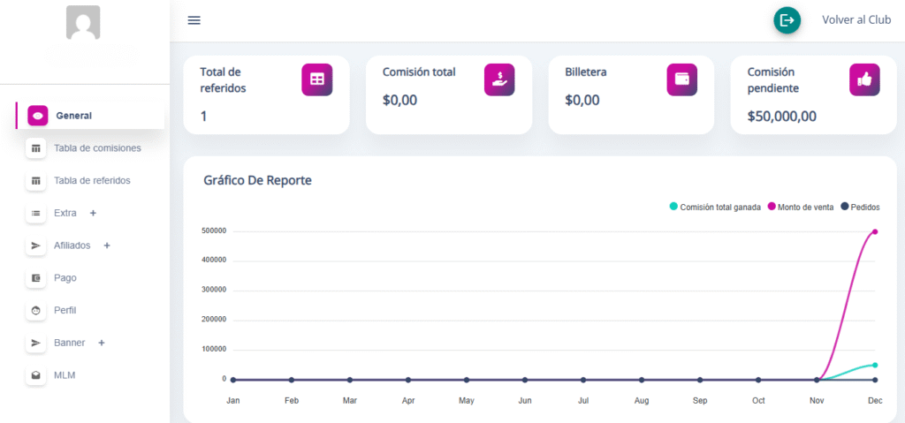Click the Pago wallet sidebar icon
The width and height of the screenshot is (905, 423).
(x=36, y=278)
